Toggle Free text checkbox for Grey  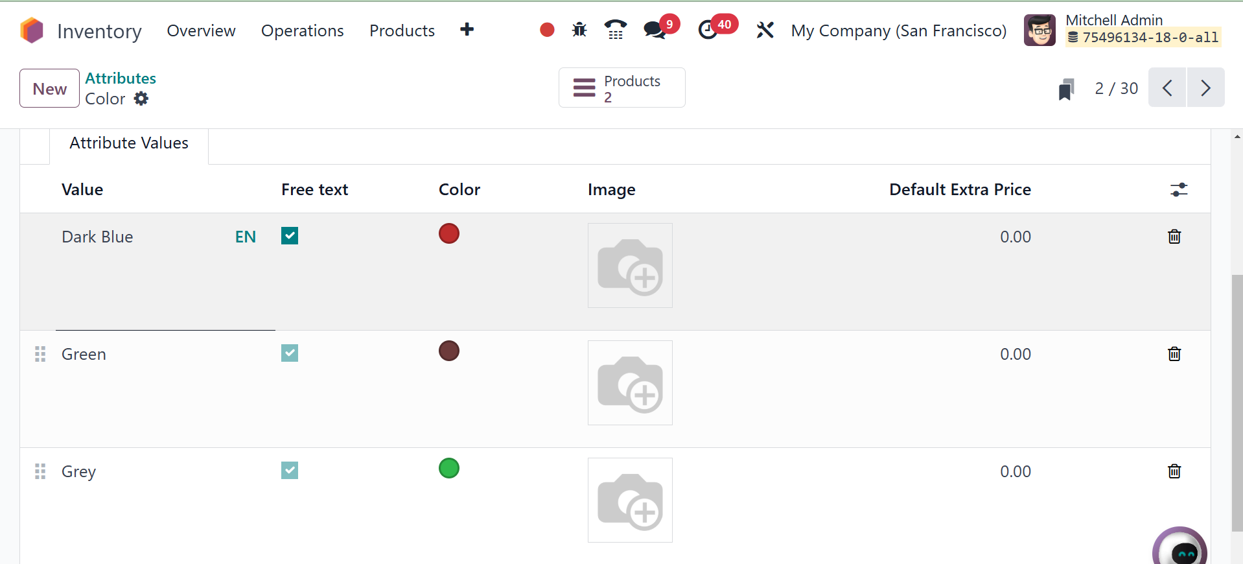pos(290,471)
